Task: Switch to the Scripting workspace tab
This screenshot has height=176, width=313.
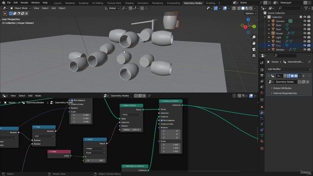Action: (x=210, y=3)
